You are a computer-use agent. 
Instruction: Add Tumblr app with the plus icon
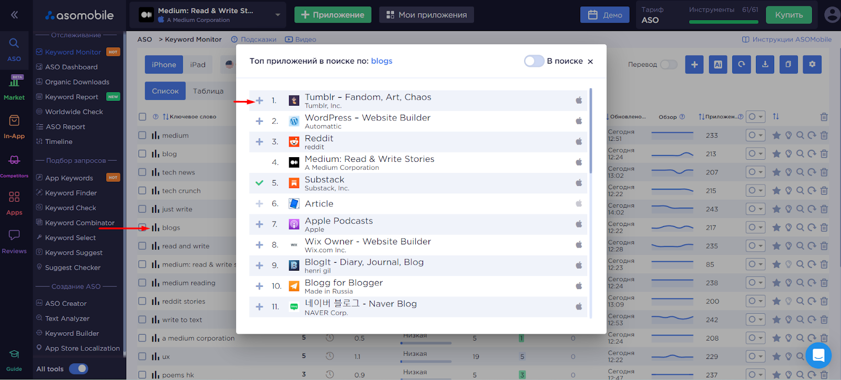click(259, 100)
